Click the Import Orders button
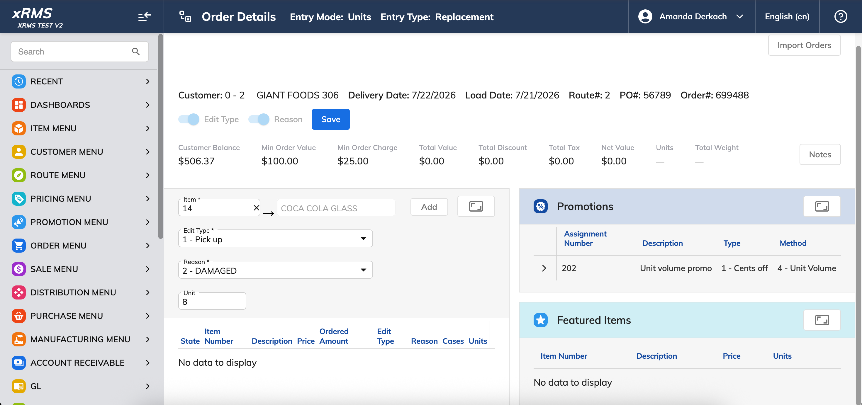The width and height of the screenshot is (862, 405). click(804, 45)
